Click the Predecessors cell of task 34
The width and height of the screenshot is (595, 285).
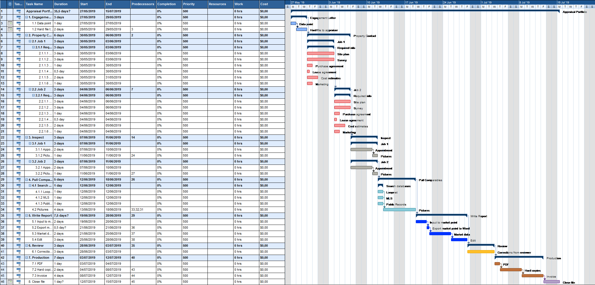pos(143,209)
